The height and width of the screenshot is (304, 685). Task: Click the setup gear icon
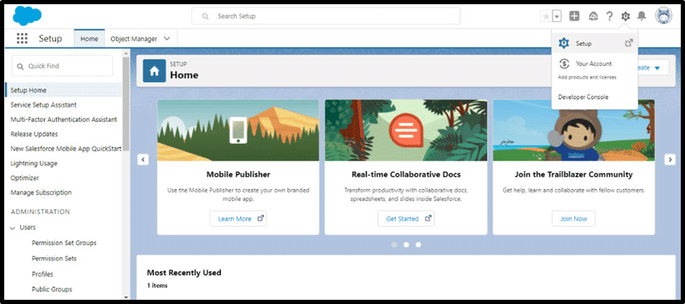point(625,16)
